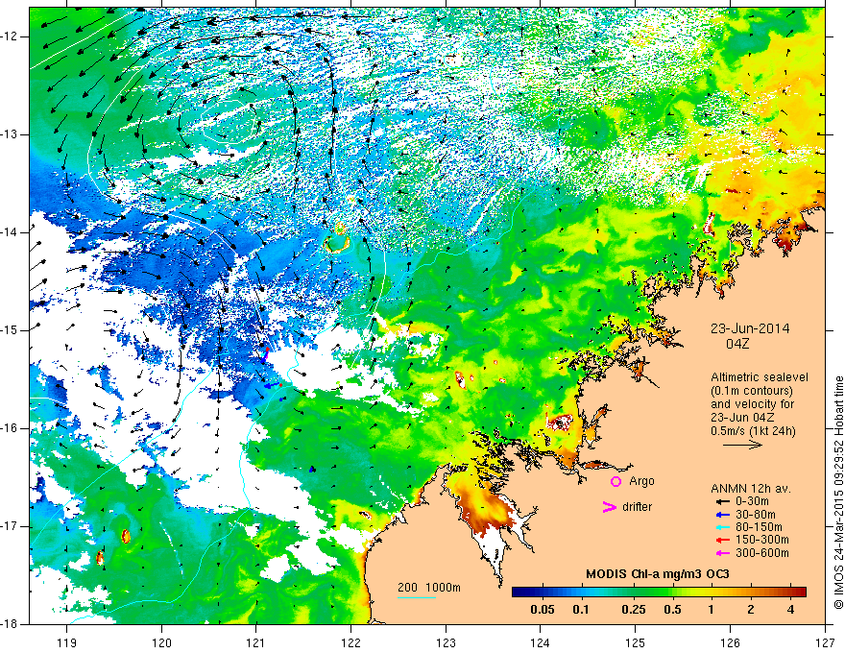Click the longitude axis label '120'
This screenshot has height=653, width=845.
[161, 642]
